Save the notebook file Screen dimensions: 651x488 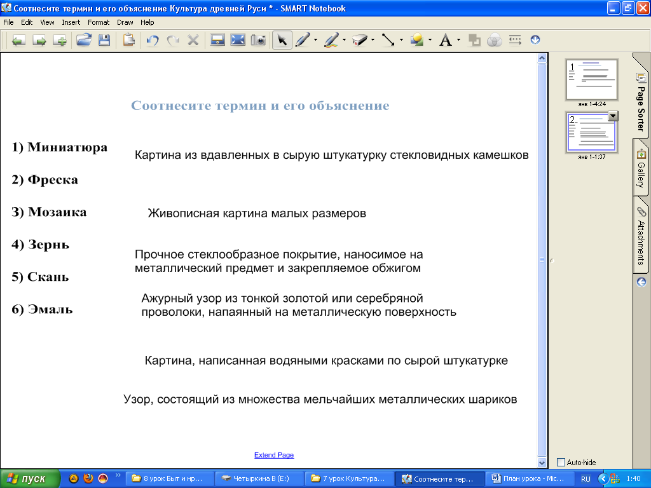104,40
